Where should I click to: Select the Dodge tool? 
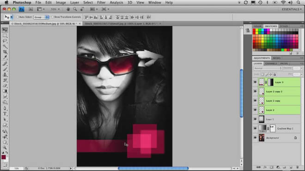pos(5,102)
